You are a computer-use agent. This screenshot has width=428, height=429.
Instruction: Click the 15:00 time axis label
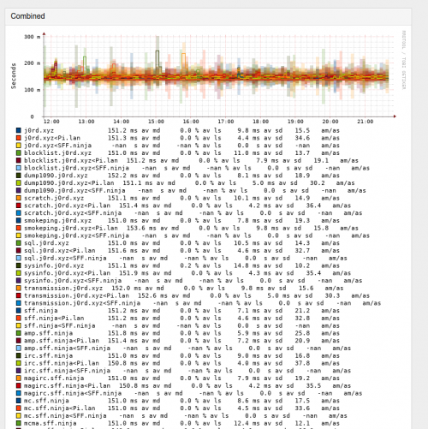pos(156,122)
